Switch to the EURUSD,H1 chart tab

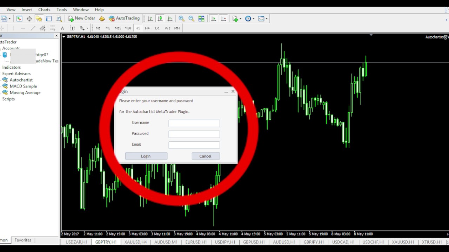click(x=196, y=242)
